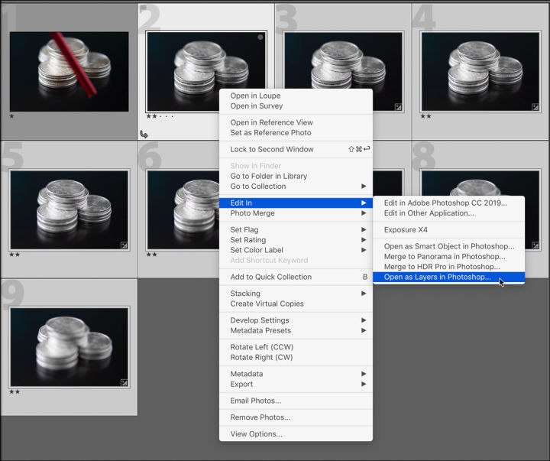Choose Open in Loupe

[296, 96]
